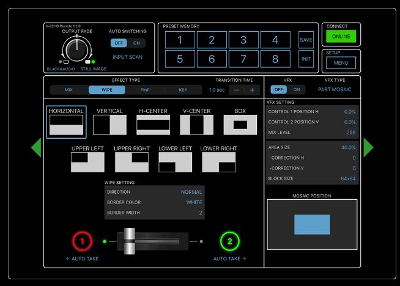400x286 pixels.
Task: Click the green ONLINE connect button
Action: tap(341, 37)
